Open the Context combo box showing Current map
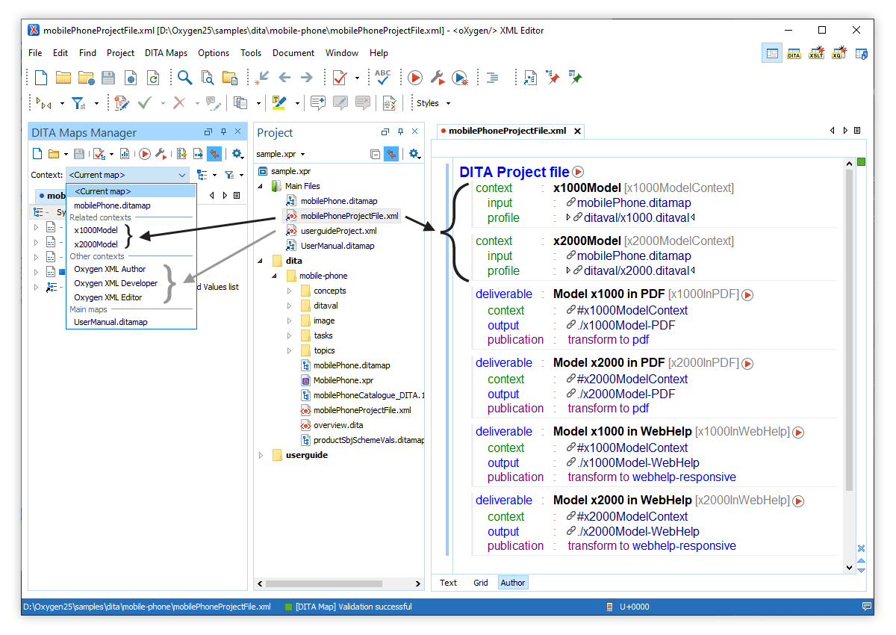The image size is (896, 635). (128, 175)
